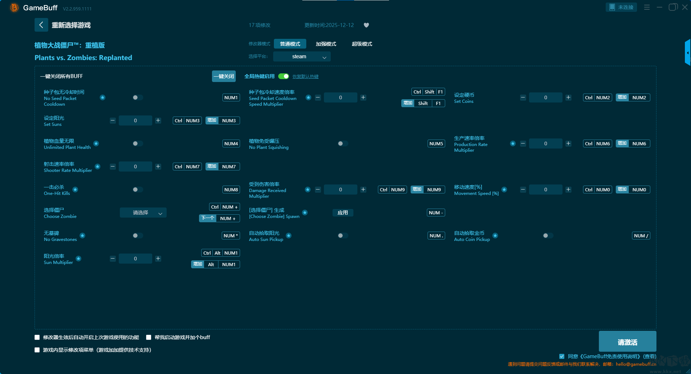Image resolution: width=691 pixels, height=374 pixels.
Task: Click star icon beside Seed Packet Cooldown Speed Multiplier
Action: pos(308,97)
